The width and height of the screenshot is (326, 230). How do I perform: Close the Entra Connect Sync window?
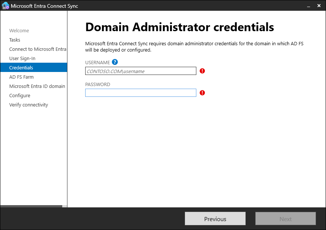pos(319,6)
